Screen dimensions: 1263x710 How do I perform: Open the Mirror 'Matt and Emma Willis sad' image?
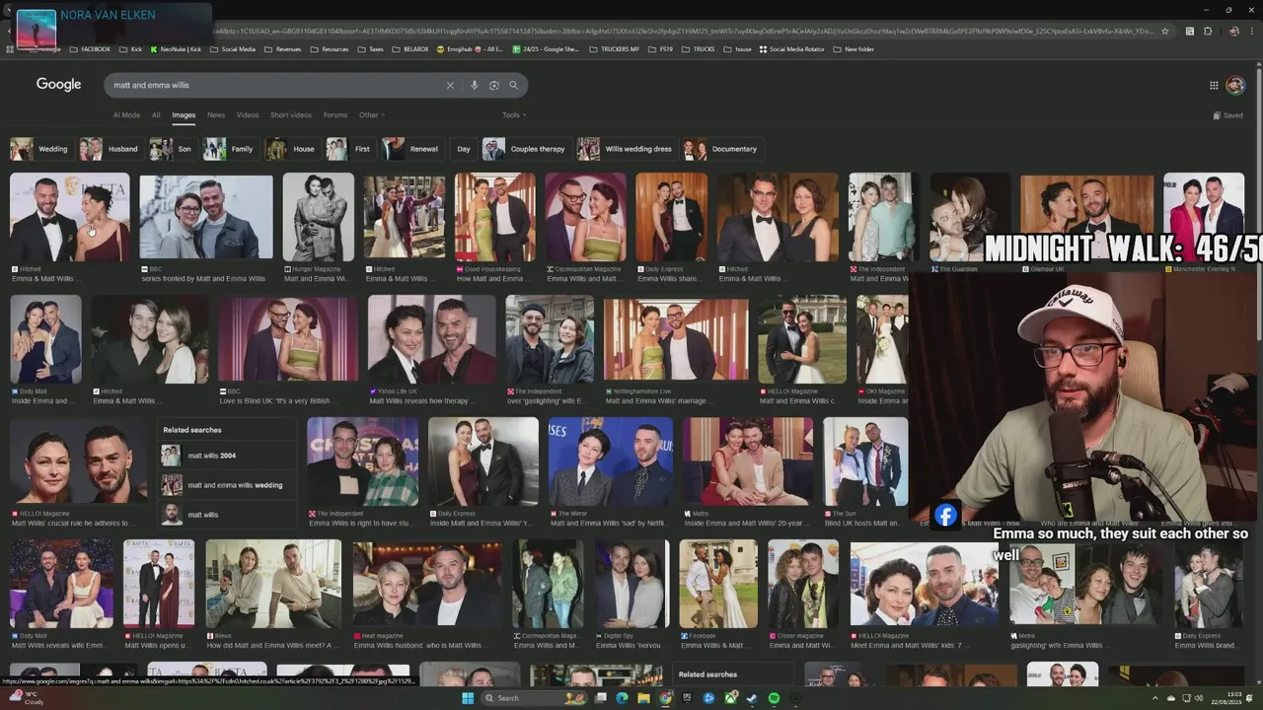[610, 461]
